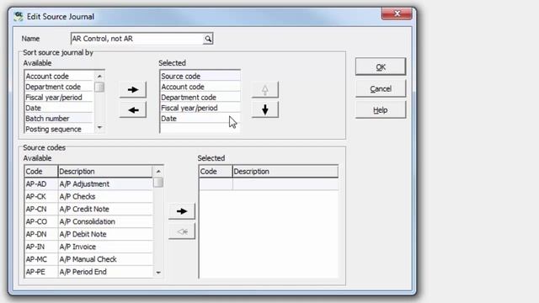
Task: Click the empty first row in Selected codes
Action: [x=269, y=184]
